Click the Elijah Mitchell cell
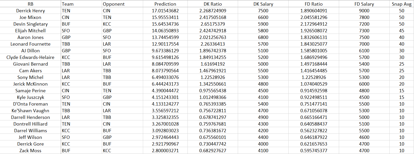This screenshot has width=414, height=154. pos(30,30)
